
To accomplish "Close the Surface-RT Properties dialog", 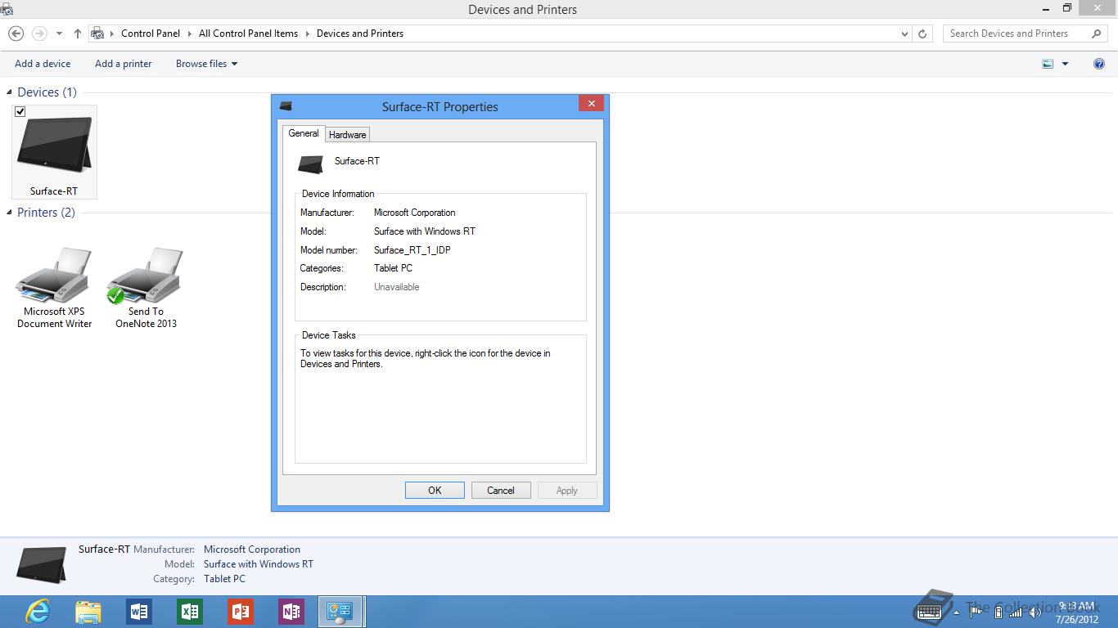I will (591, 103).
